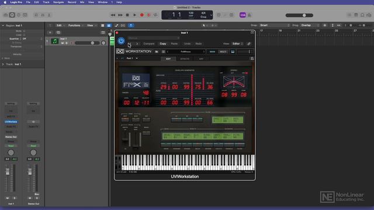Viewport: 374px width, 210px height.
Task: Select next plug-in setting arrow
Action: click(x=137, y=44)
